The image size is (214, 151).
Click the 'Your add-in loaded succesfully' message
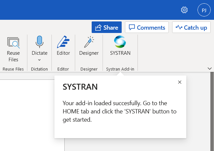pyautogui.click(x=119, y=111)
